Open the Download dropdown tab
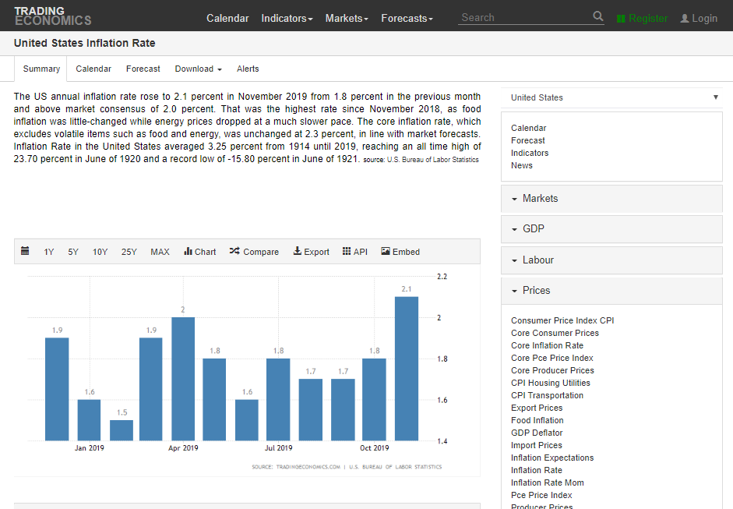 [198, 69]
